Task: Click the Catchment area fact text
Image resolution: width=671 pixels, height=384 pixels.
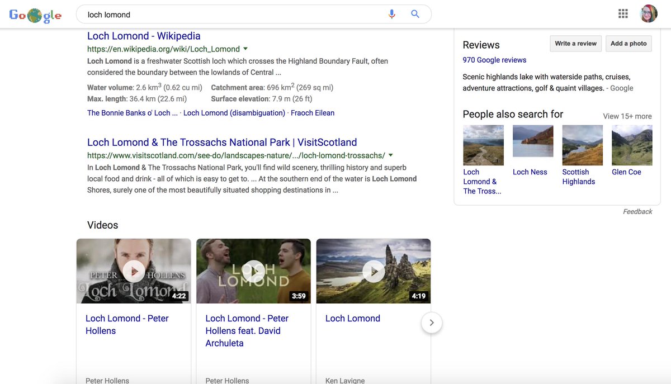Action: 272,87
